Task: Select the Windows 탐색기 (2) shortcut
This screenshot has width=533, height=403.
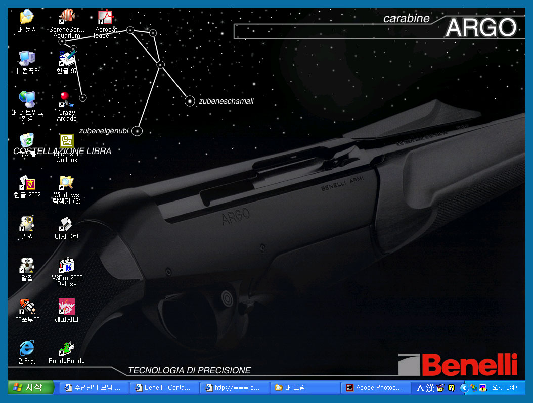Action: [66, 182]
